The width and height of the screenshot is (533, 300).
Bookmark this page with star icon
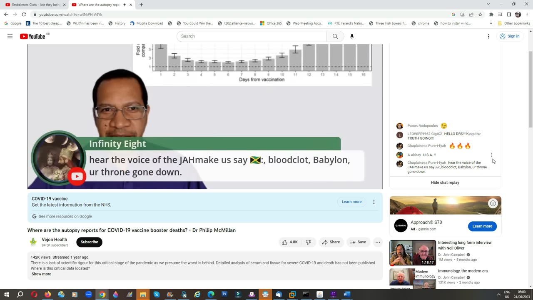[480, 14]
